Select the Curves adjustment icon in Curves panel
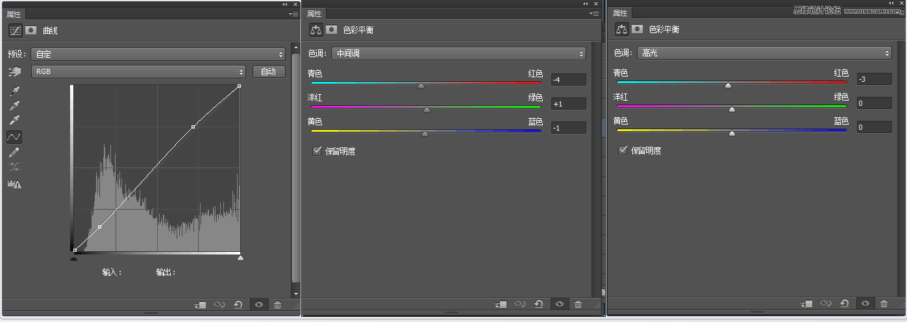 click(x=15, y=31)
